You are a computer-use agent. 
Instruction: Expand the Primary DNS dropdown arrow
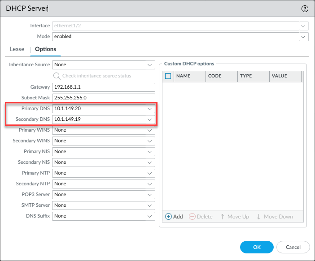pyautogui.click(x=149, y=109)
